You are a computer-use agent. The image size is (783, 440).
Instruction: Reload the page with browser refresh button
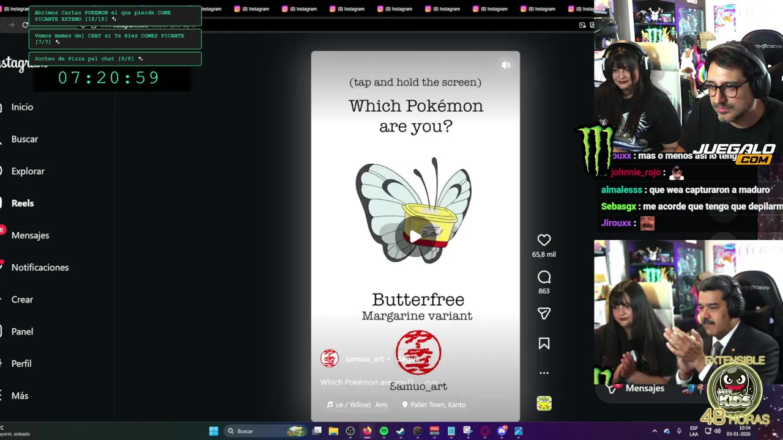[x=25, y=25]
